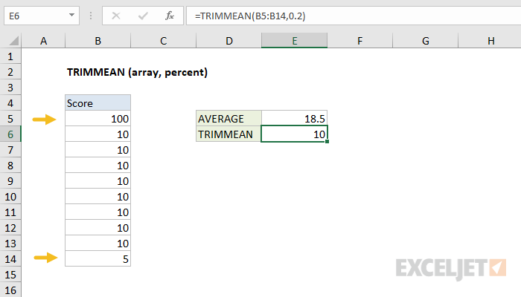Image resolution: width=521 pixels, height=297 pixels.
Task: Select cell B11 containing 10
Action: [x=98, y=212]
